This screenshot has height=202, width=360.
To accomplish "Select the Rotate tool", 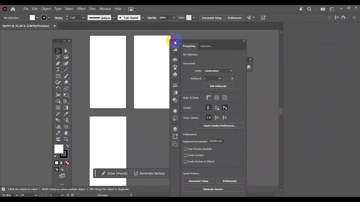I will pyautogui.click(x=58, y=89).
